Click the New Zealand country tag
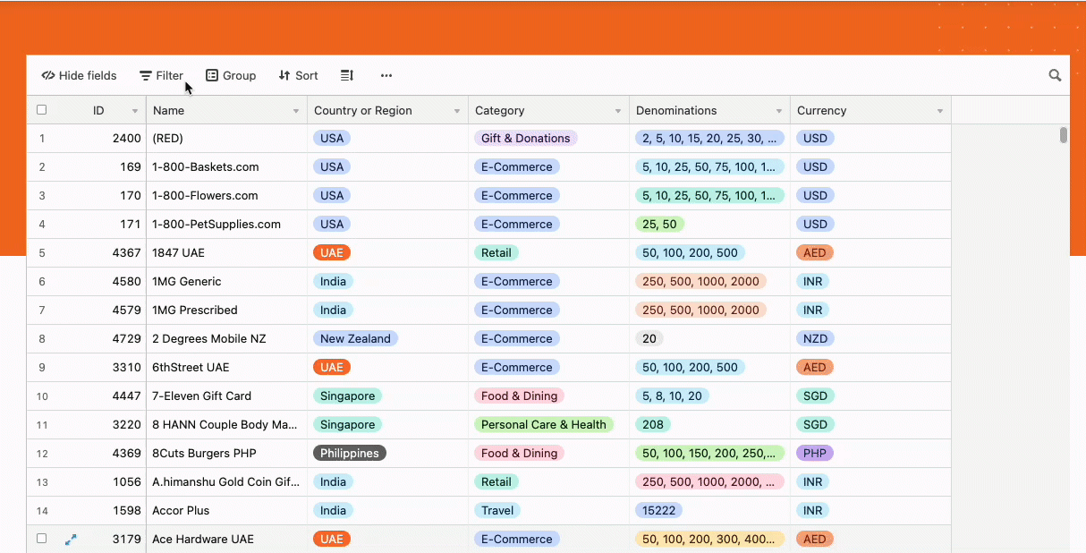Screen dimensions: 1086x553 click(x=355, y=339)
